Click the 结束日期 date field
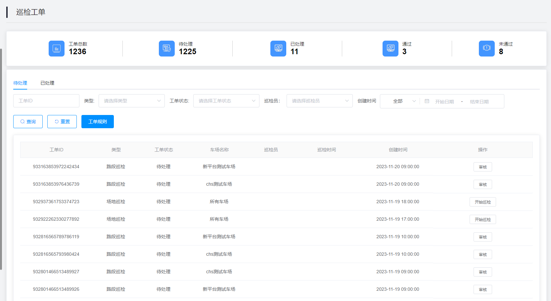The height and width of the screenshot is (301, 551). click(x=479, y=102)
